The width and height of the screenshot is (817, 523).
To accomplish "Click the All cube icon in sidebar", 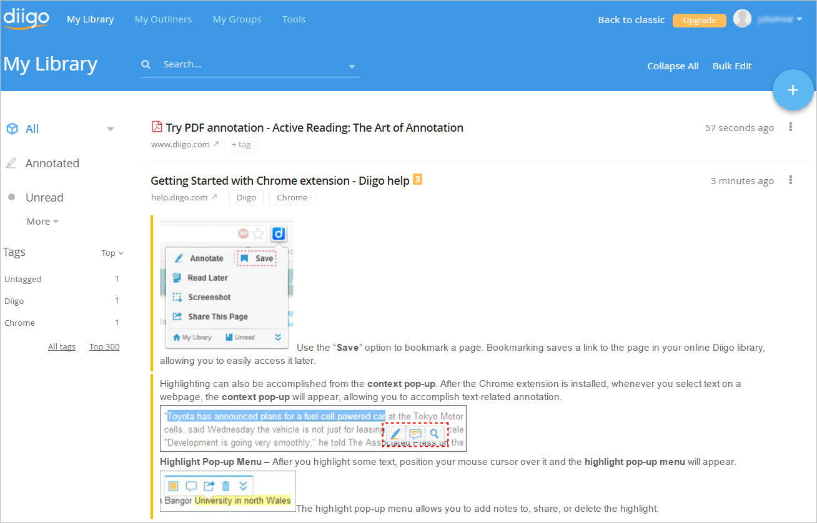I will (x=12, y=129).
